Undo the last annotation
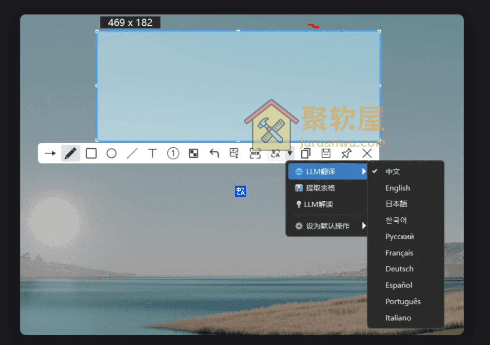The image size is (490, 345). tap(214, 153)
